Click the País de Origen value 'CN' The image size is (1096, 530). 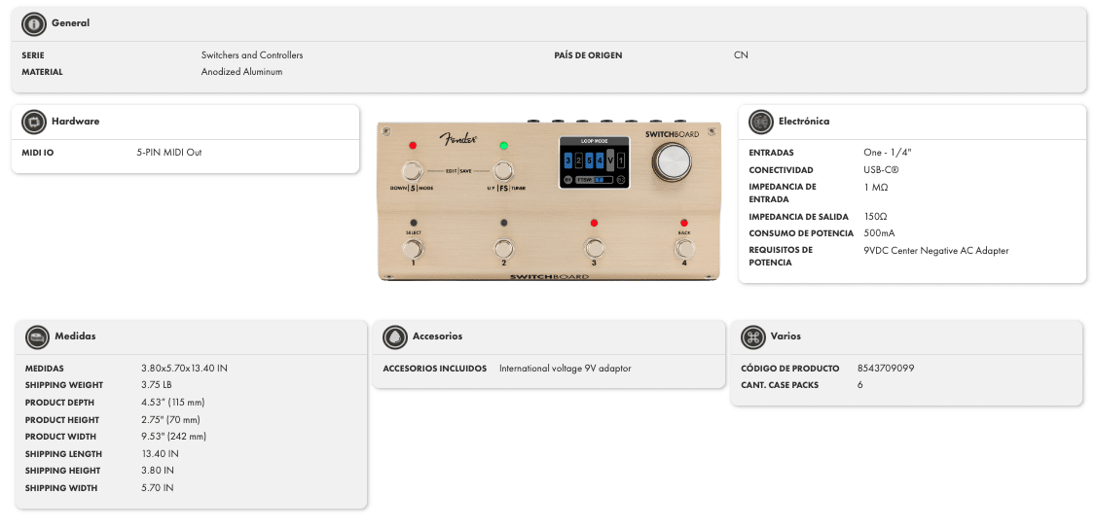tap(741, 55)
